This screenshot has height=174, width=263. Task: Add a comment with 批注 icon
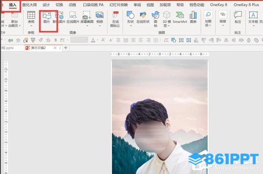(x=238, y=15)
